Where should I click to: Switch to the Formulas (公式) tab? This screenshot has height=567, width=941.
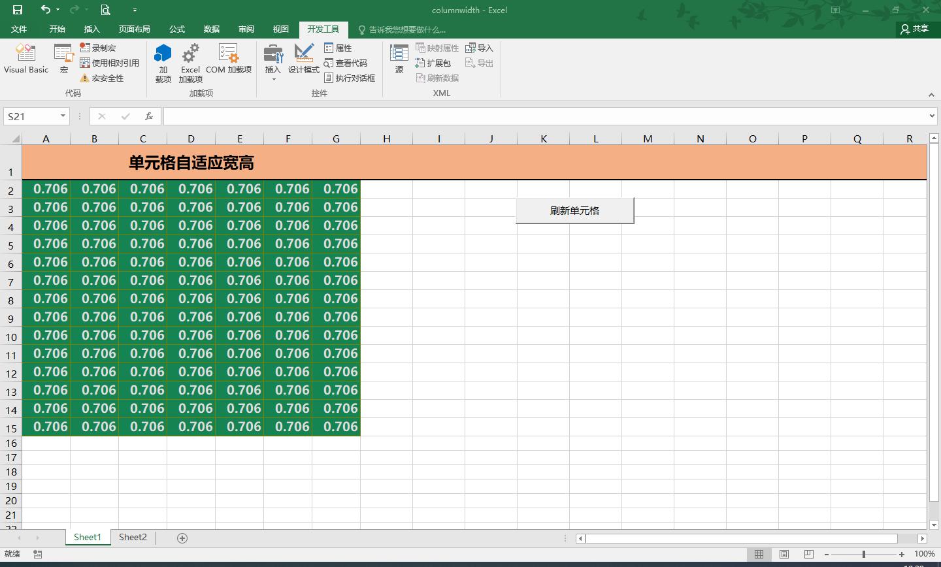pos(177,29)
